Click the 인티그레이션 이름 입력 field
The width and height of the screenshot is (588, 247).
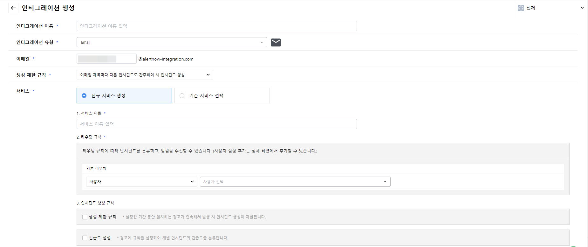tap(216, 26)
